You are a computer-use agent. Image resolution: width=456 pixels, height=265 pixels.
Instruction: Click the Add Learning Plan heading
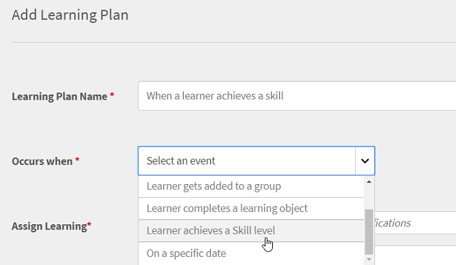coord(70,15)
